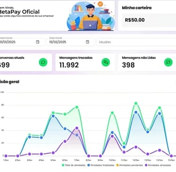Select the purple atrasadas point at 6/fev
This screenshot has height=172, width=176.
(65, 141)
